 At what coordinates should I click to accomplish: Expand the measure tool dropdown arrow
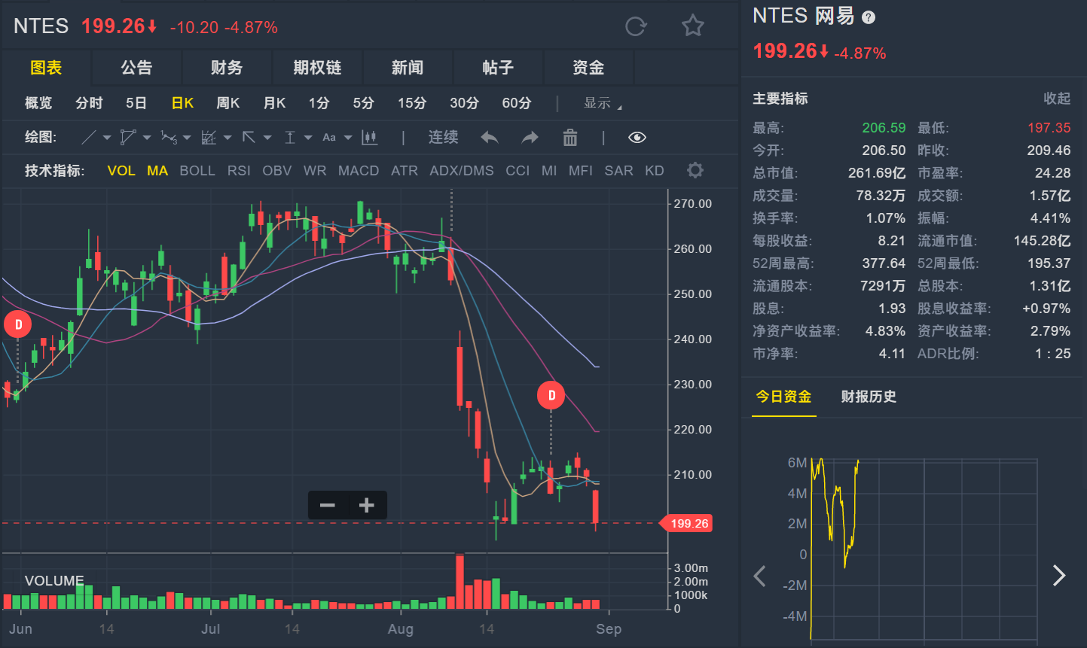(308, 138)
